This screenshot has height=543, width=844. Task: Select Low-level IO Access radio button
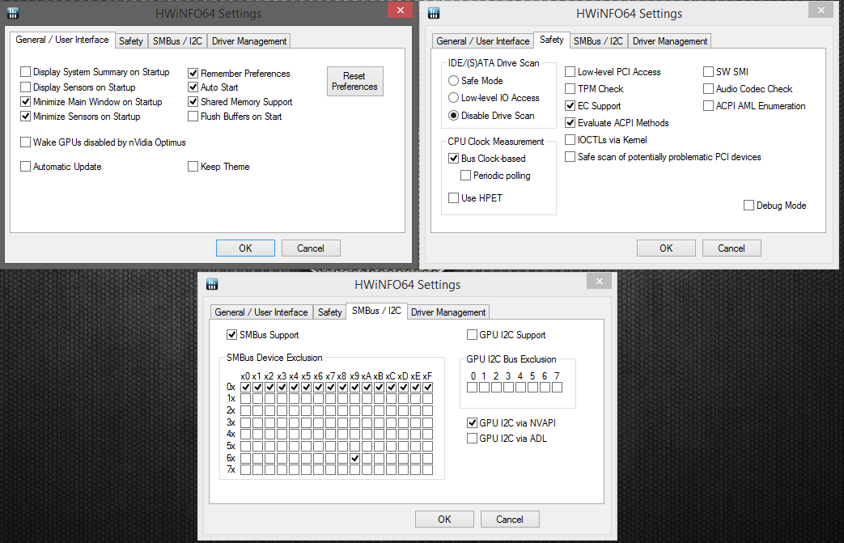pos(494,98)
